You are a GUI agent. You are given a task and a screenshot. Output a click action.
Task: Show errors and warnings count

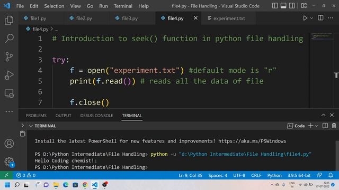click(x=26, y=175)
